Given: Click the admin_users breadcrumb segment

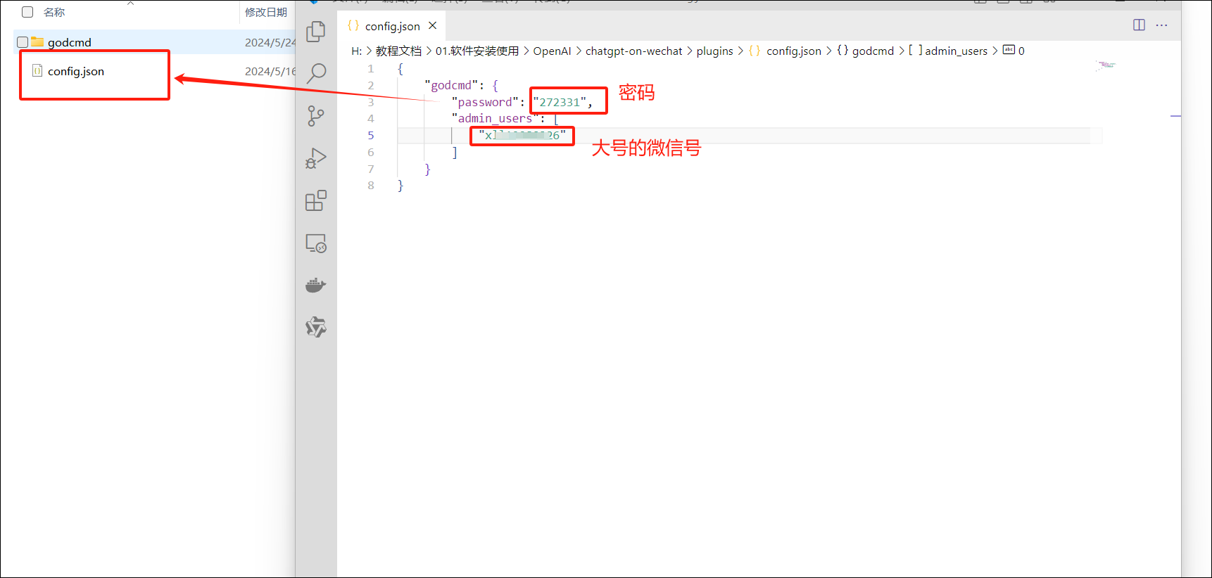Looking at the screenshot, I should [956, 51].
